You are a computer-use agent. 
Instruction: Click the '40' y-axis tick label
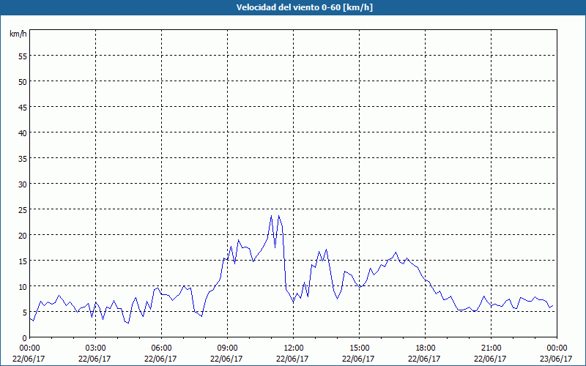coord(23,132)
